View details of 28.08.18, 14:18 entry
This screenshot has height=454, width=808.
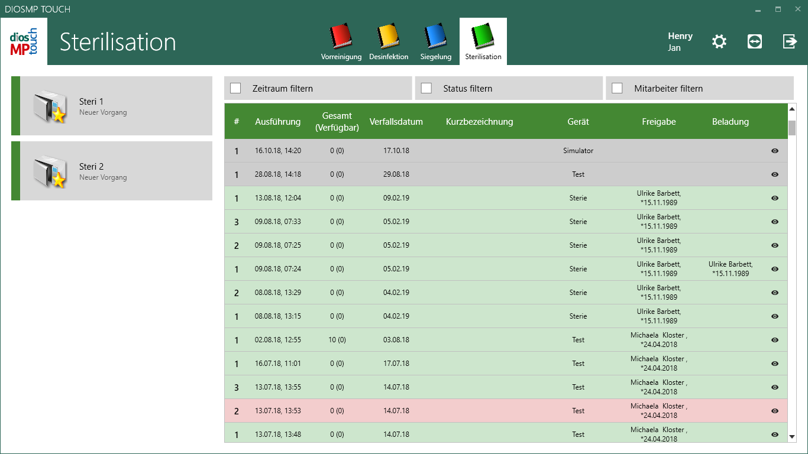tap(775, 174)
